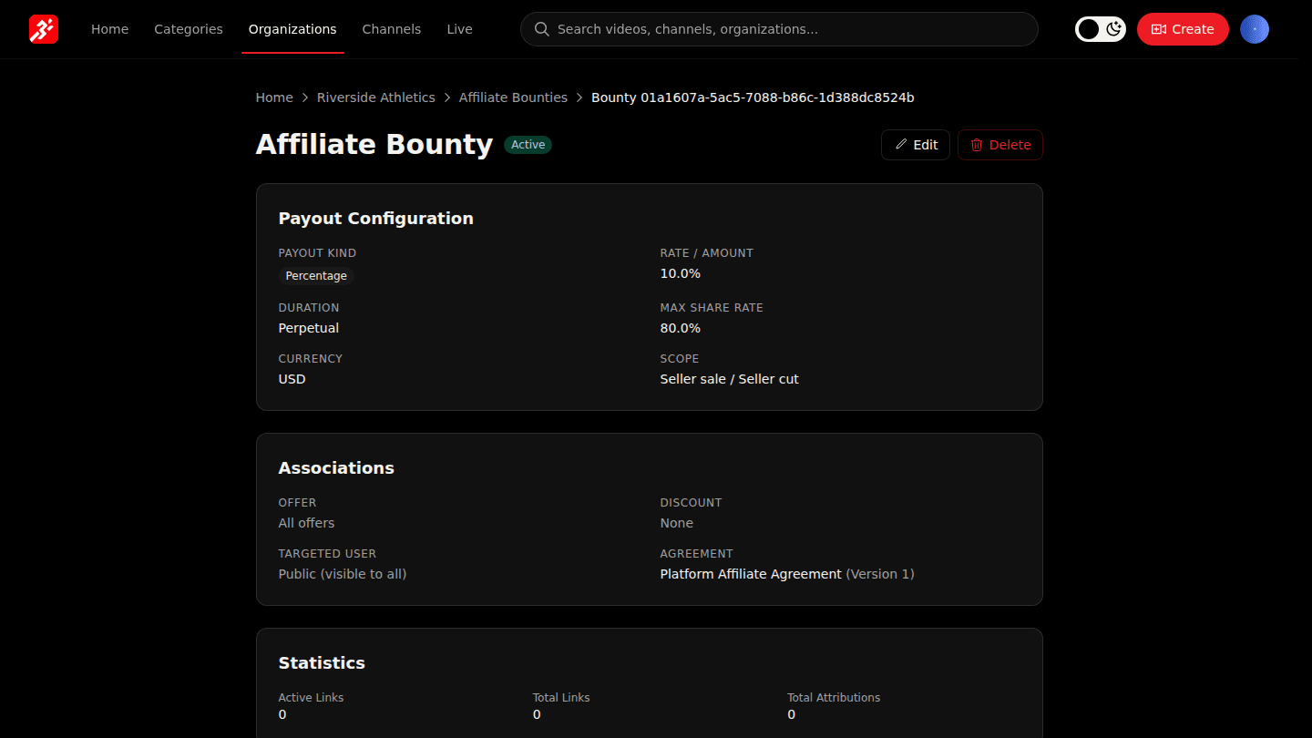Screen dimensions: 1312x738
Task: Delete this affiliate bounty
Action: coord(1000,145)
